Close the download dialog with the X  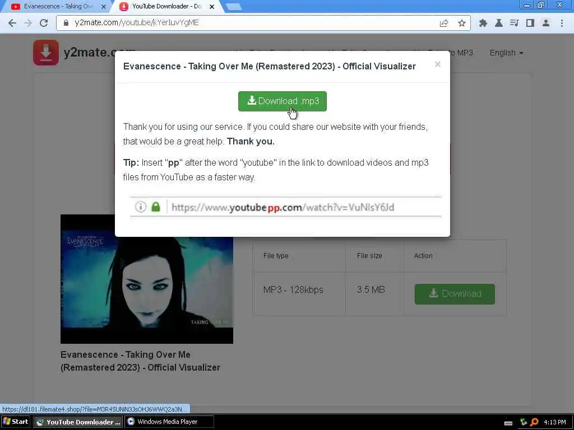pos(437,64)
